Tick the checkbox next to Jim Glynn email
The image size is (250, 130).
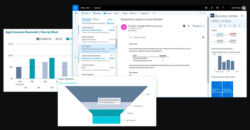pos(81,47)
